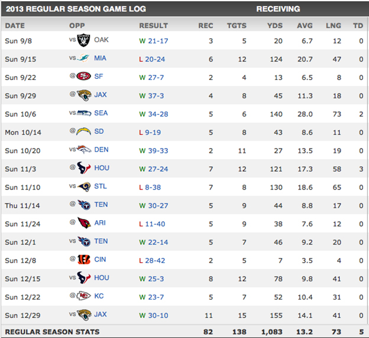Select the 1,083 total yards value
369x338 pixels.
click(272, 332)
